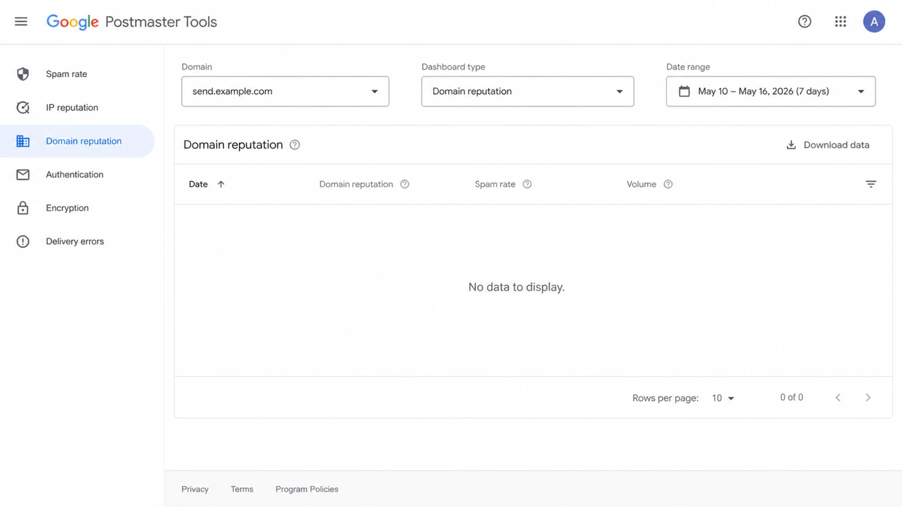Click the '0 of 0' pagination text
Image resolution: width=902 pixels, height=507 pixels.
pyautogui.click(x=792, y=398)
